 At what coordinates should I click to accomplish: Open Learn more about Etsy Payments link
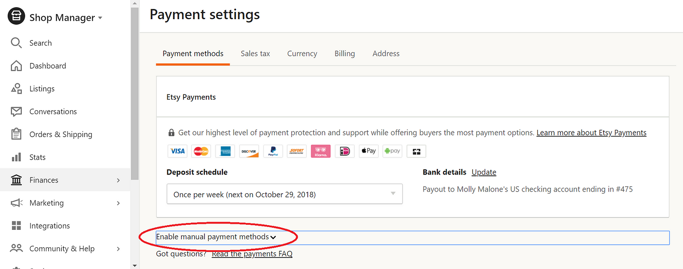(591, 133)
